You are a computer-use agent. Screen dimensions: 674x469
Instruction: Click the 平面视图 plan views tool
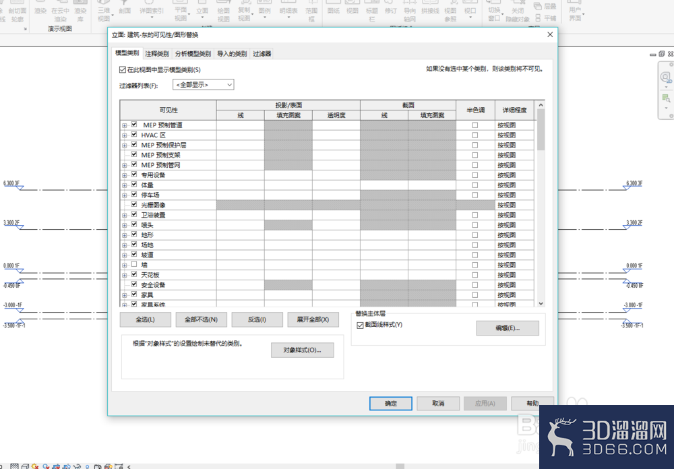181,12
